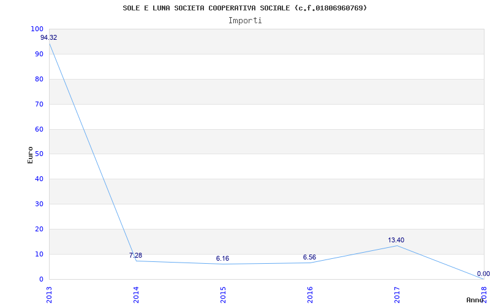Select the 80 y-axis tick label
This screenshot has width=490, height=306.
coord(39,79)
